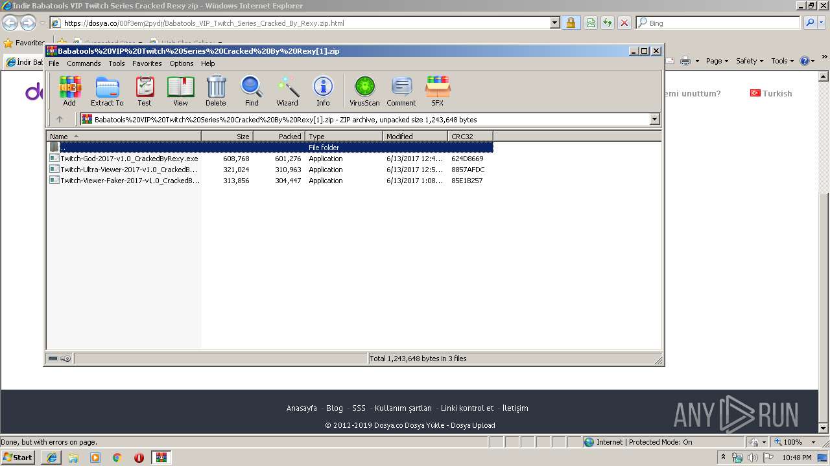The height and width of the screenshot is (466, 830).
Task: Click the drive/key icon in WinRAR status bar
Action: 60,359
